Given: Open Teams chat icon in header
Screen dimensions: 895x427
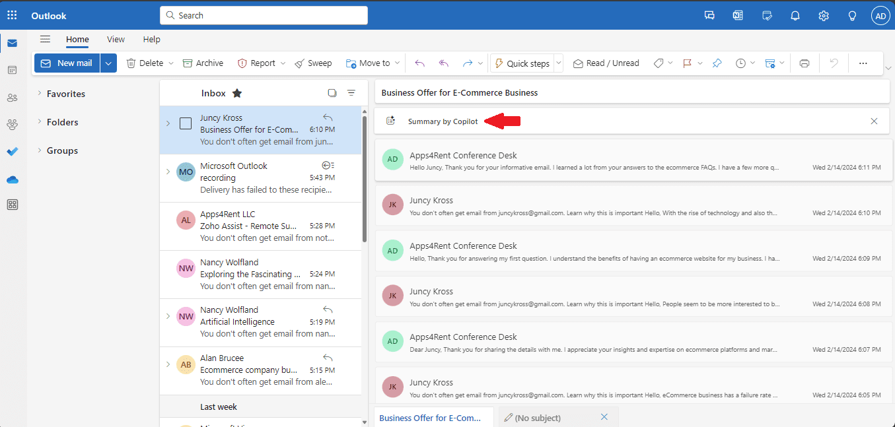Looking at the screenshot, I should point(709,15).
